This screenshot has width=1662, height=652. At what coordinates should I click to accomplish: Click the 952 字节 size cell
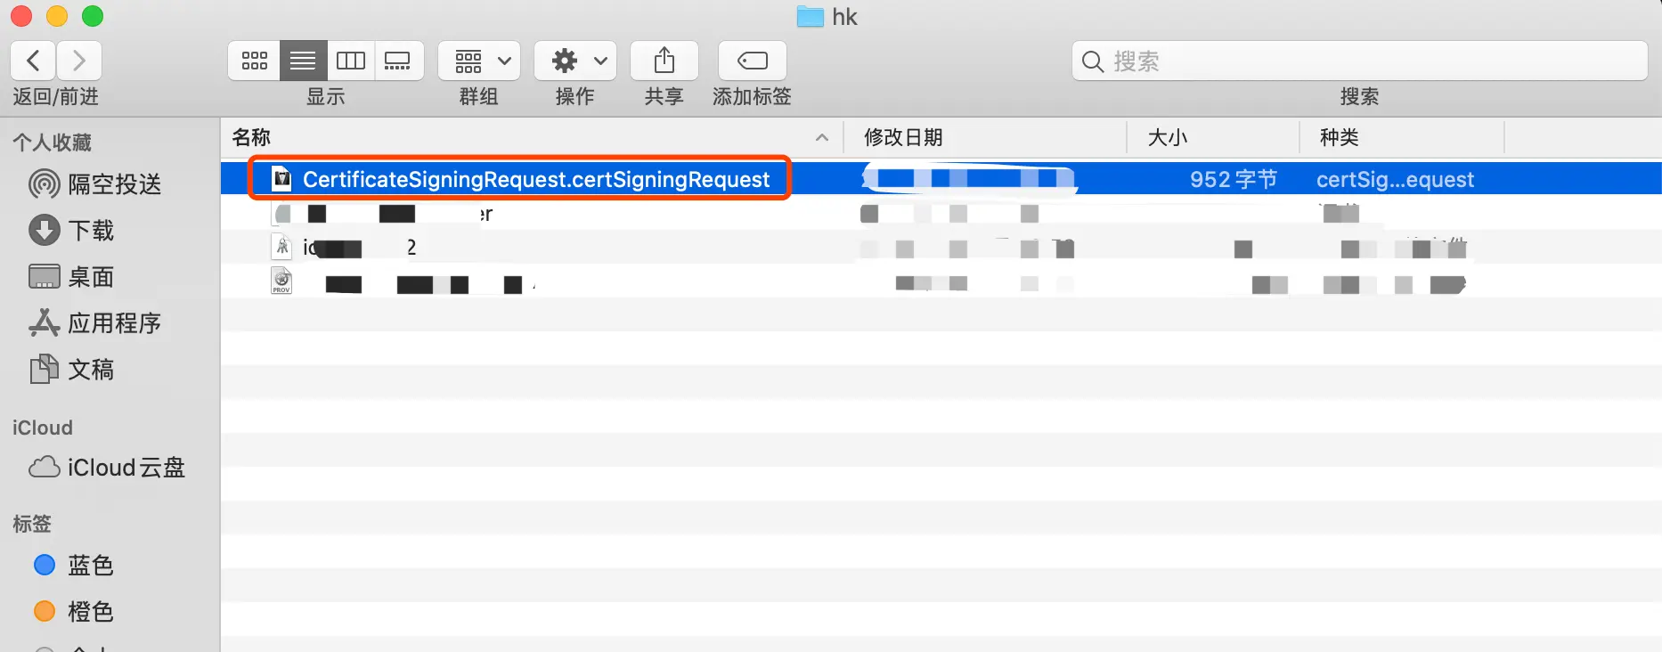pos(1234,179)
